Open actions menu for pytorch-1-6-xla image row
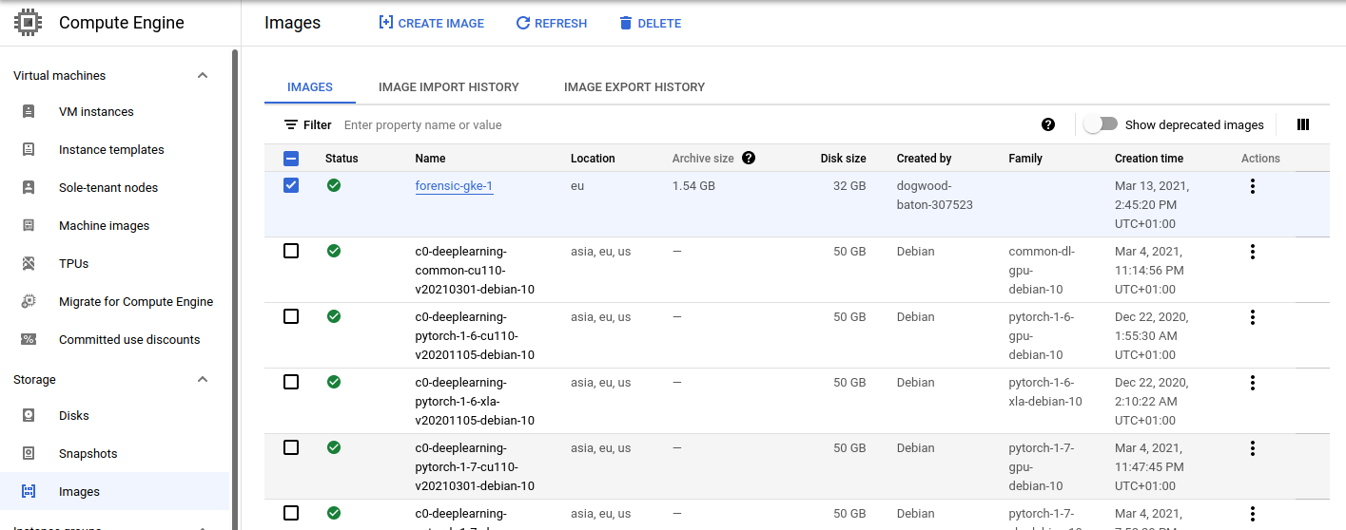Viewport: 1346px width, 530px height. pos(1252,383)
